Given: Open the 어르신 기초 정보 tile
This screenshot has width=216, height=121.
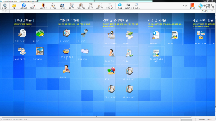Looking at the screenshot, I should point(22,35).
